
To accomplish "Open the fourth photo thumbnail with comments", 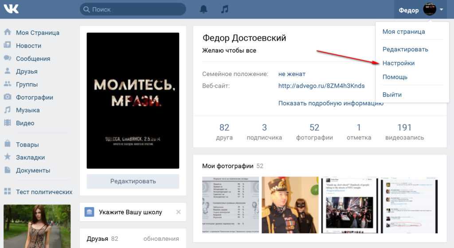I will (x=409, y=205).
